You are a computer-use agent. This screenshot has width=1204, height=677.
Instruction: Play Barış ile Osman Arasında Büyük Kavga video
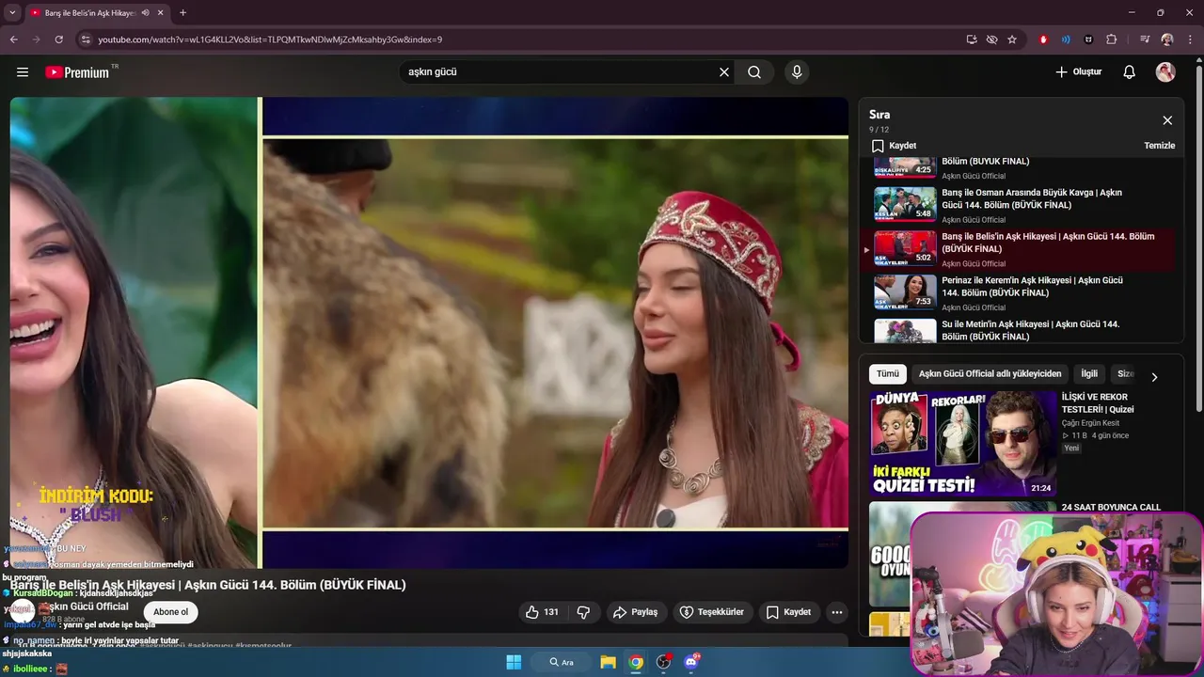pos(1021,205)
